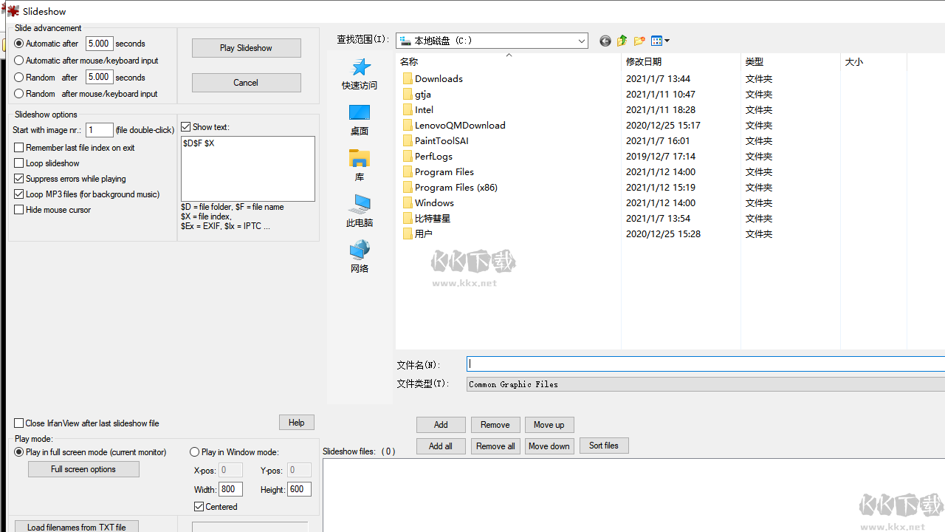Go back to the last visited folder
The height and width of the screenshot is (532, 945).
pyautogui.click(x=605, y=41)
